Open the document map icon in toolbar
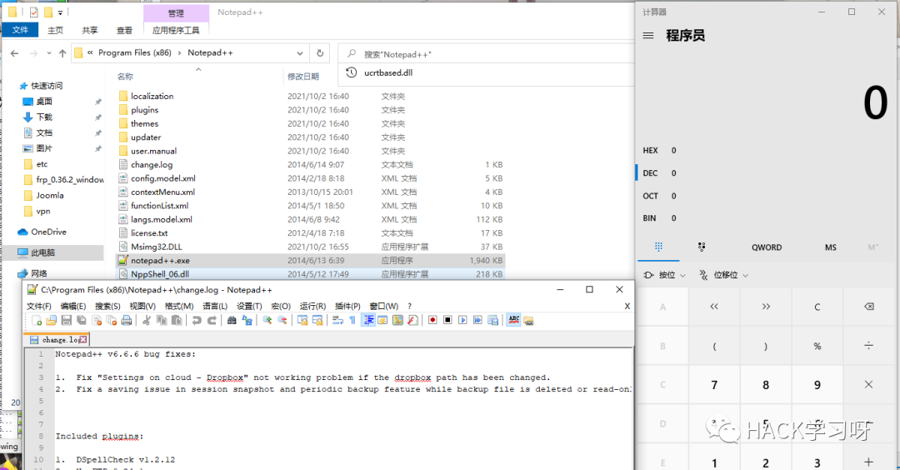The image size is (900, 470). 397,320
